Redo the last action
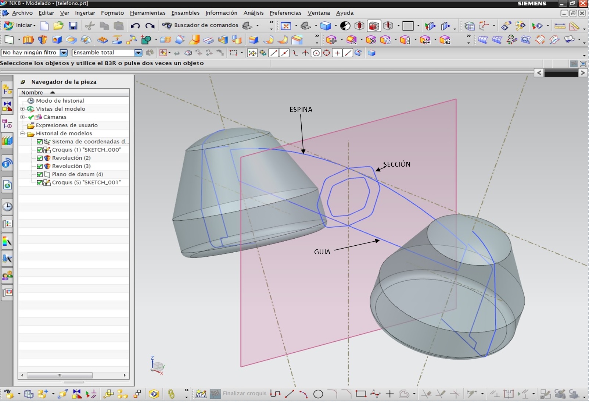This screenshot has height=402, width=589. click(x=150, y=25)
